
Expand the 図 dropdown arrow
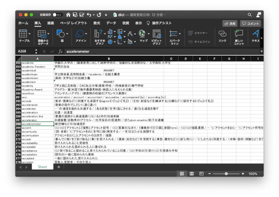point(67,33)
